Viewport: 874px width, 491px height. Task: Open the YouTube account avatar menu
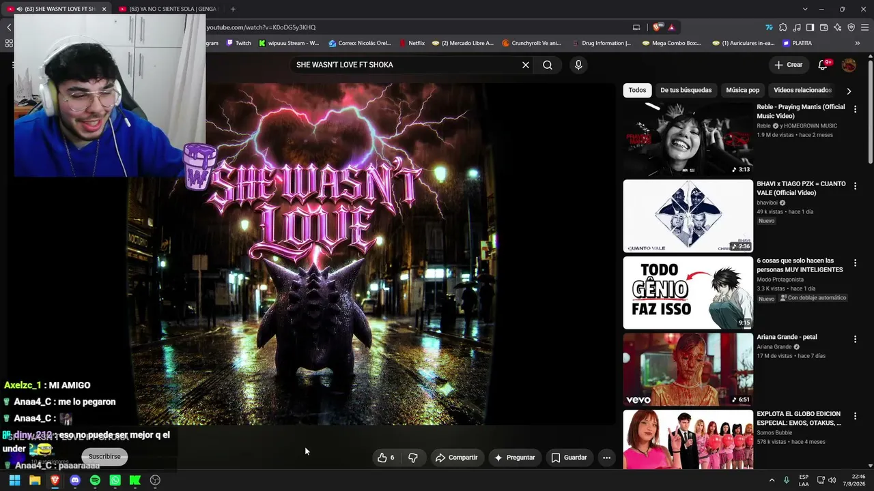coord(849,65)
